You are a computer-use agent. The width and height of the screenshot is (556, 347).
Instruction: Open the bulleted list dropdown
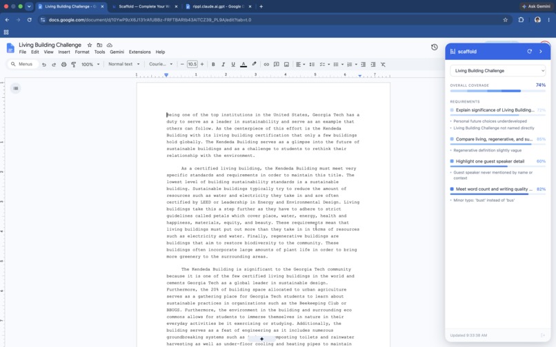338,65
